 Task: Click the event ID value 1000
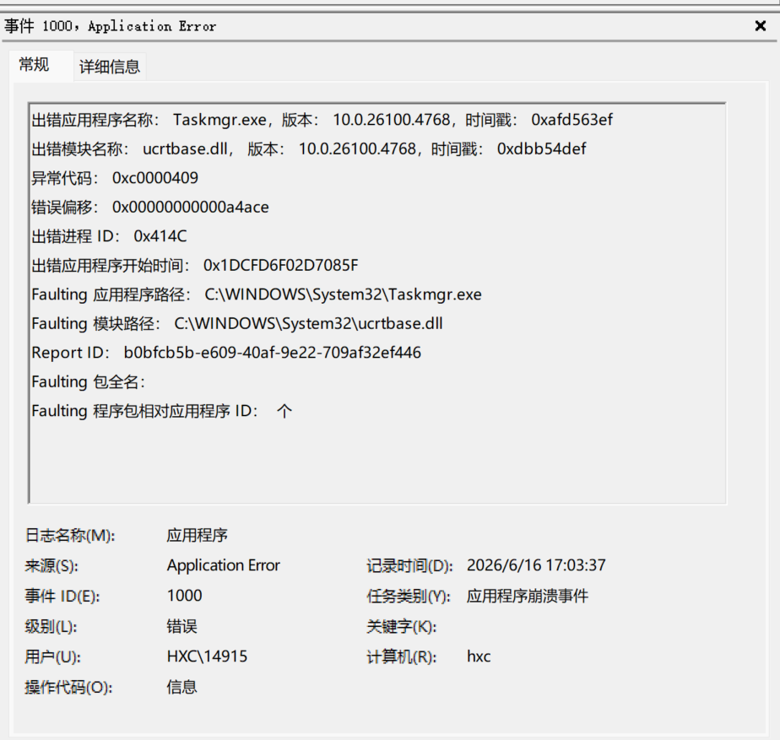(x=185, y=596)
